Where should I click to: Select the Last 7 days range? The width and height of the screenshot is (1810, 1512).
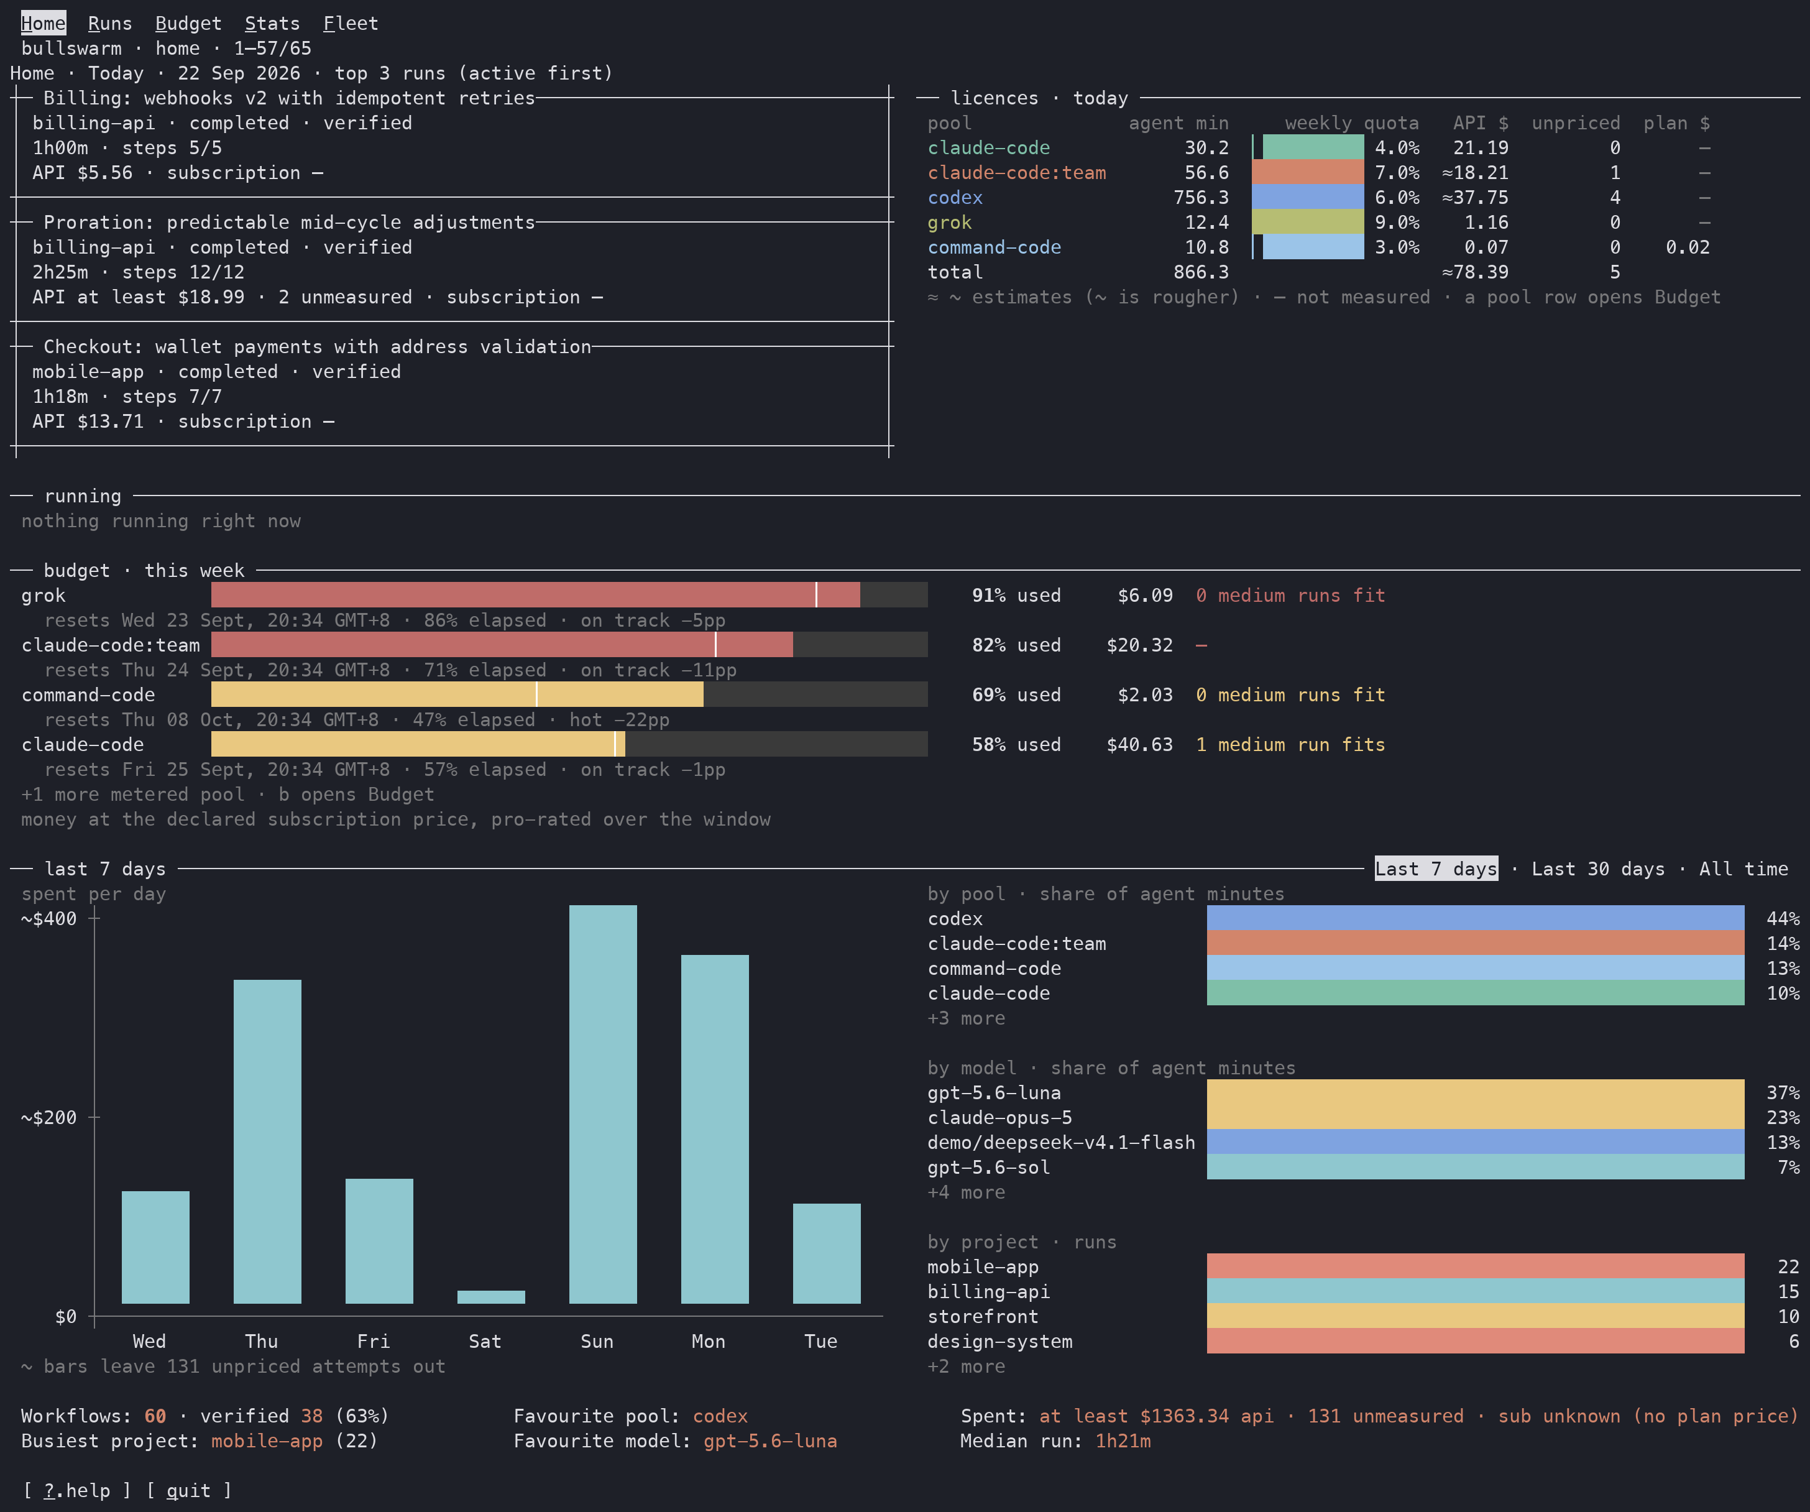click(x=1436, y=869)
